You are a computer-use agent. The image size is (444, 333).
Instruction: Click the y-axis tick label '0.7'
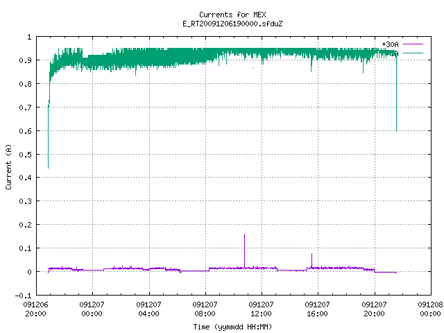[25, 108]
